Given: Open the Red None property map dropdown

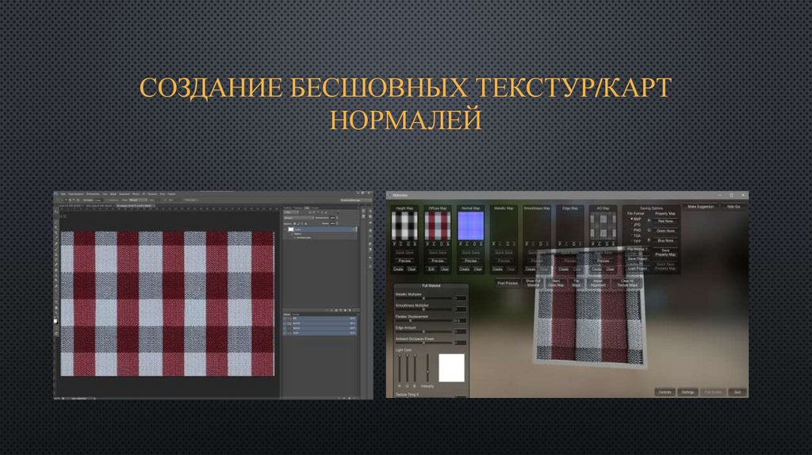Looking at the screenshot, I should (665, 221).
